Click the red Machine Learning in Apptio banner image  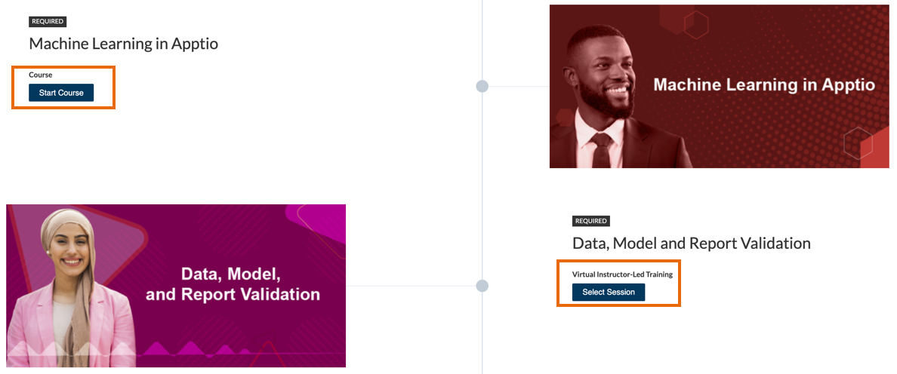[x=755, y=128]
